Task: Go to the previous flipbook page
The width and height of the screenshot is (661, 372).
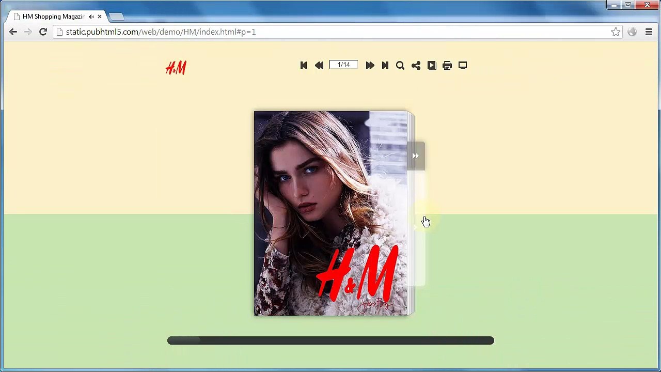Action: click(x=319, y=66)
